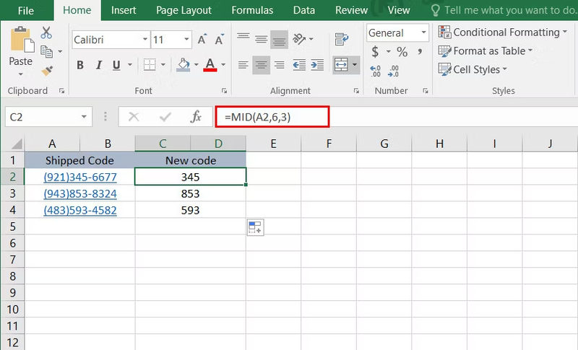Open Number dialog launcher
The width and height of the screenshot is (578, 350).
click(426, 90)
